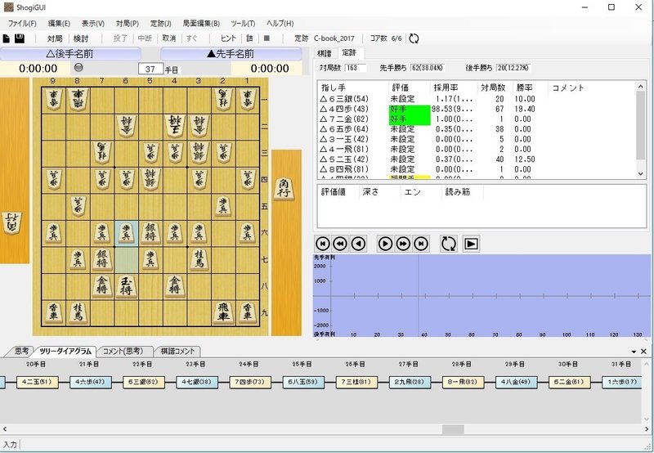
Task: Open the ヘルプ(H) menu
Action: 280,24
